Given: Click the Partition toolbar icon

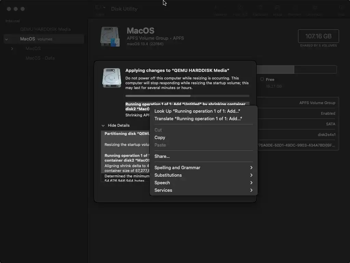Looking at the screenshot, I should coord(260,8).
